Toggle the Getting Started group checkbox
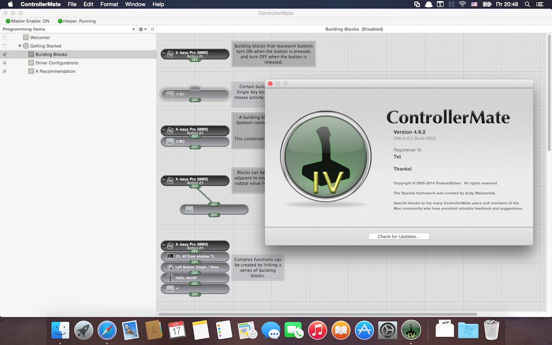Image resolution: width=552 pixels, height=345 pixels. (x=5, y=46)
